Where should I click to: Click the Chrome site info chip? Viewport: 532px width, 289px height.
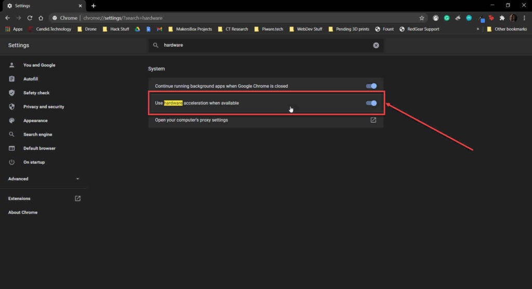[65, 18]
